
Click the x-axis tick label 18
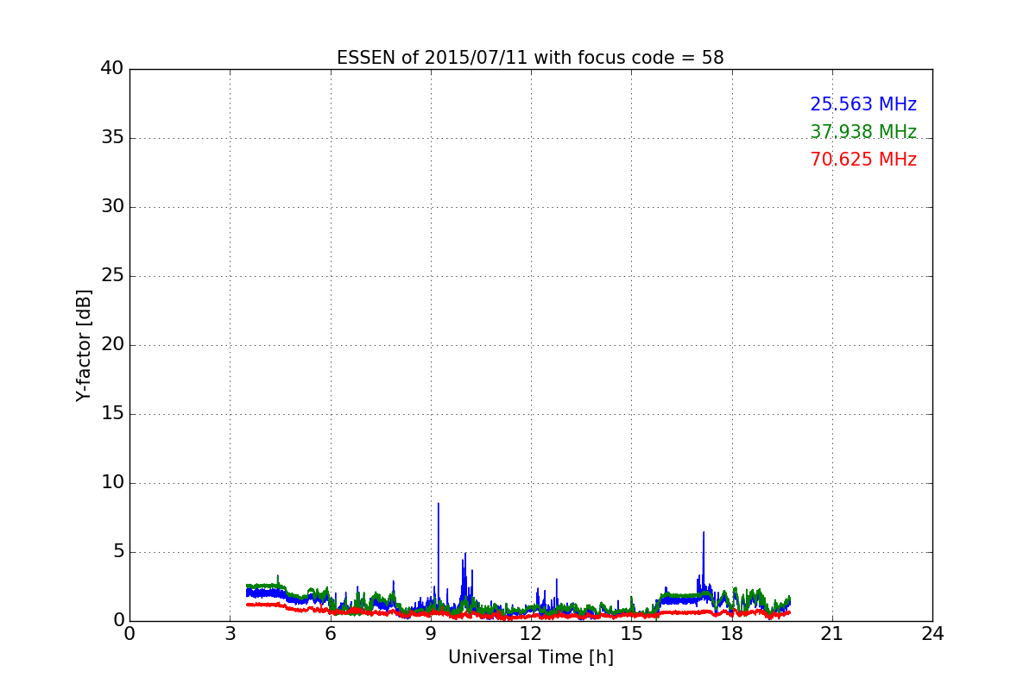(731, 633)
